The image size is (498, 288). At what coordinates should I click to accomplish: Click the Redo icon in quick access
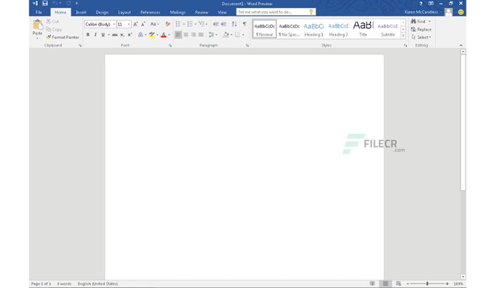point(69,4)
